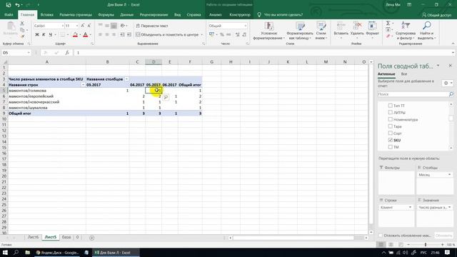Screen dimensions: 457x257
Task: Click the Share button (Общий доступ)
Action: (436, 14)
